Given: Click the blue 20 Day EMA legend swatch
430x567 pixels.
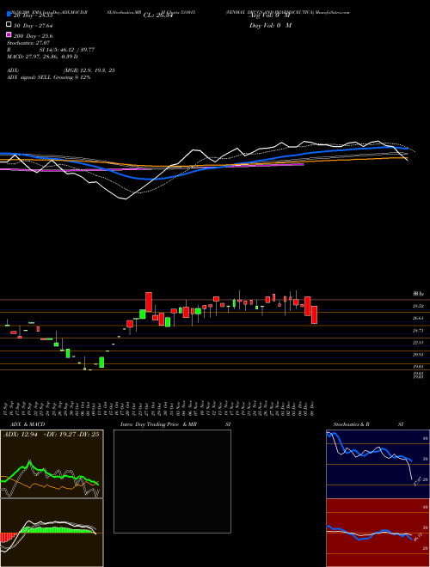Looking at the screenshot, I should pyautogui.click(x=9, y=15).
